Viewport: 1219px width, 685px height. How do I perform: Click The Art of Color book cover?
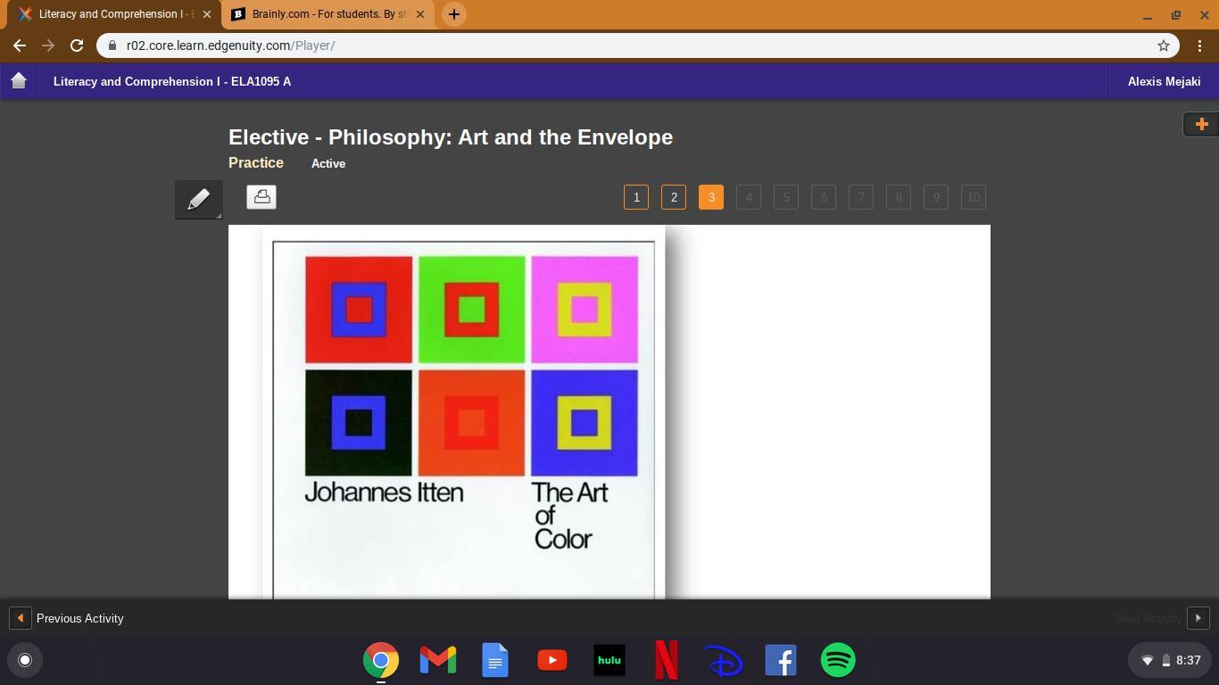point(464,413)
